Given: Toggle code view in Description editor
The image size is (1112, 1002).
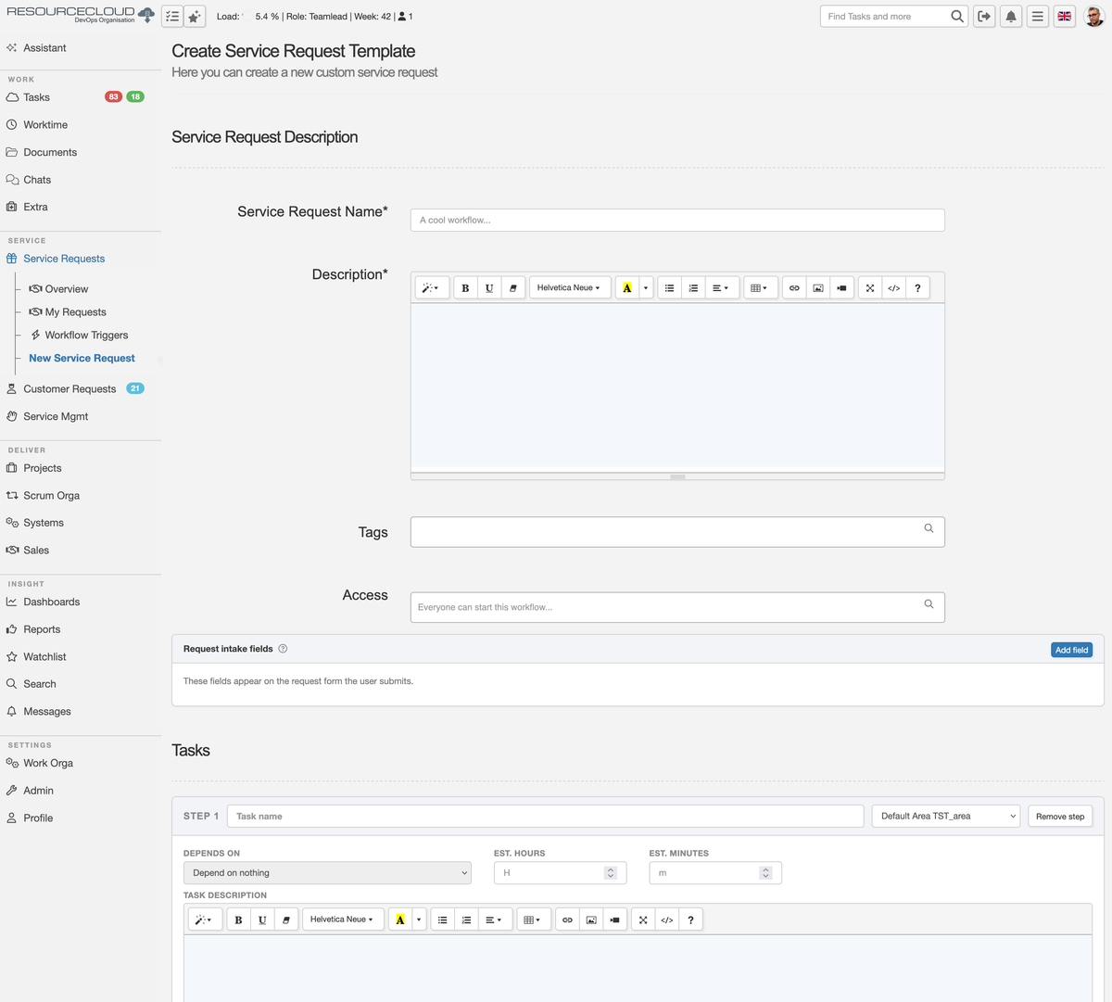Looking at the screenshot, I should pos(894,288).
